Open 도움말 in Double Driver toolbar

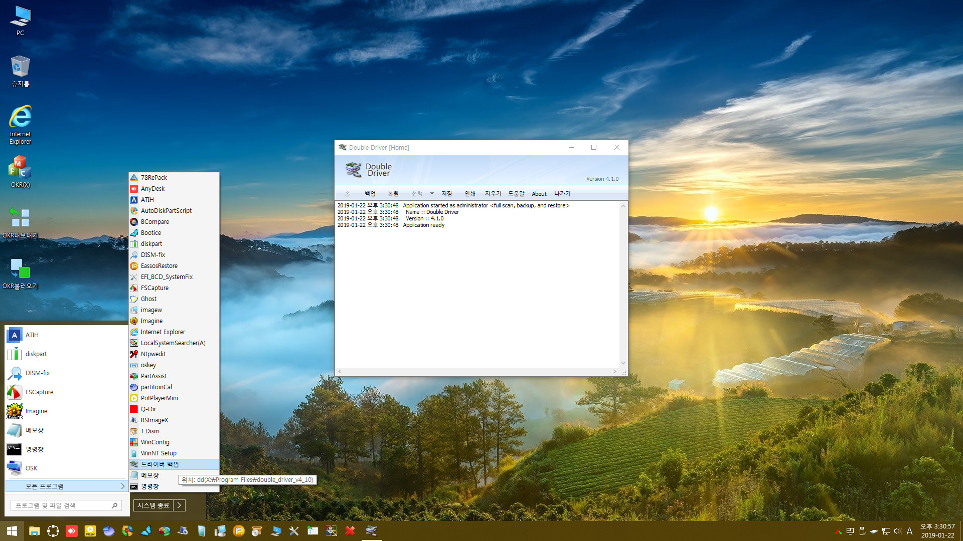516,194
